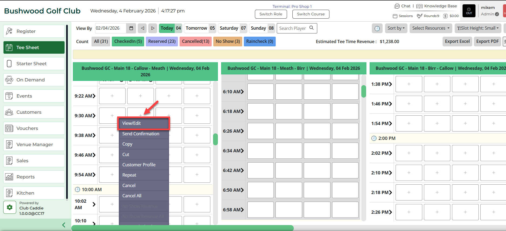Image resolution: width=506 pixels, height=231 pixels.
Task: Filter by Cancelled(13) bookings
Action: click(195, 42)
